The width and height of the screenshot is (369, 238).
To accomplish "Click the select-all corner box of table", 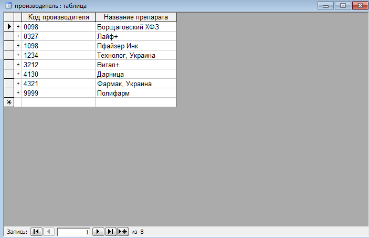I will coord(9,17).
